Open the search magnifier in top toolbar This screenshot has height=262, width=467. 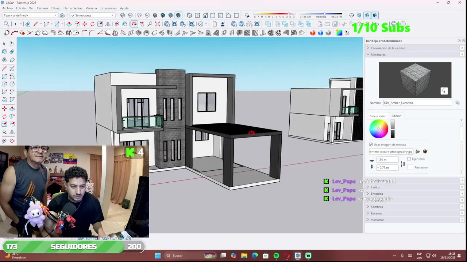6,24
